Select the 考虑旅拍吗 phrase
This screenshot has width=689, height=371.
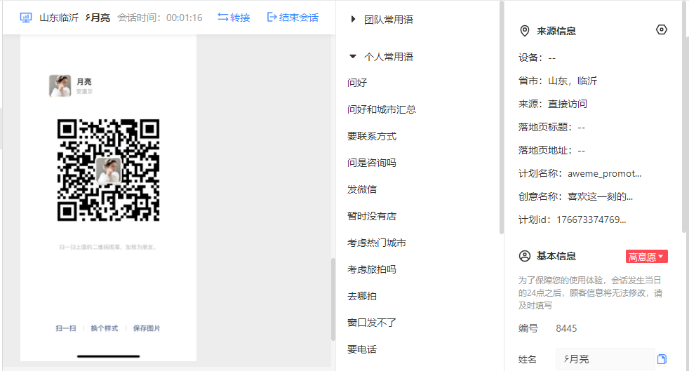click(x=372, y=269)
